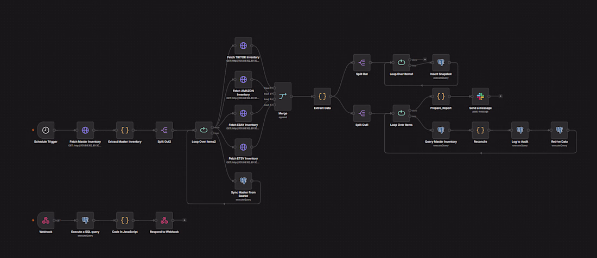Select the Slack Send a message node
The image size is (597, 258).
[x=480, y=96]
